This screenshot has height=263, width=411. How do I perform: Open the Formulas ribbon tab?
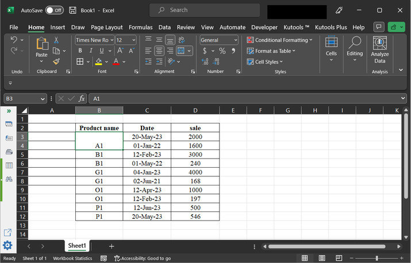pyautogui.click(x=140, y=27)
